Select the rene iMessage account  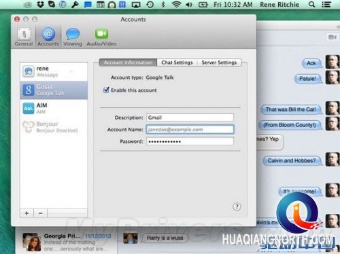[x=54, y=71]
